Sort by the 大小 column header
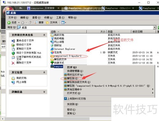 coord(96,32)
